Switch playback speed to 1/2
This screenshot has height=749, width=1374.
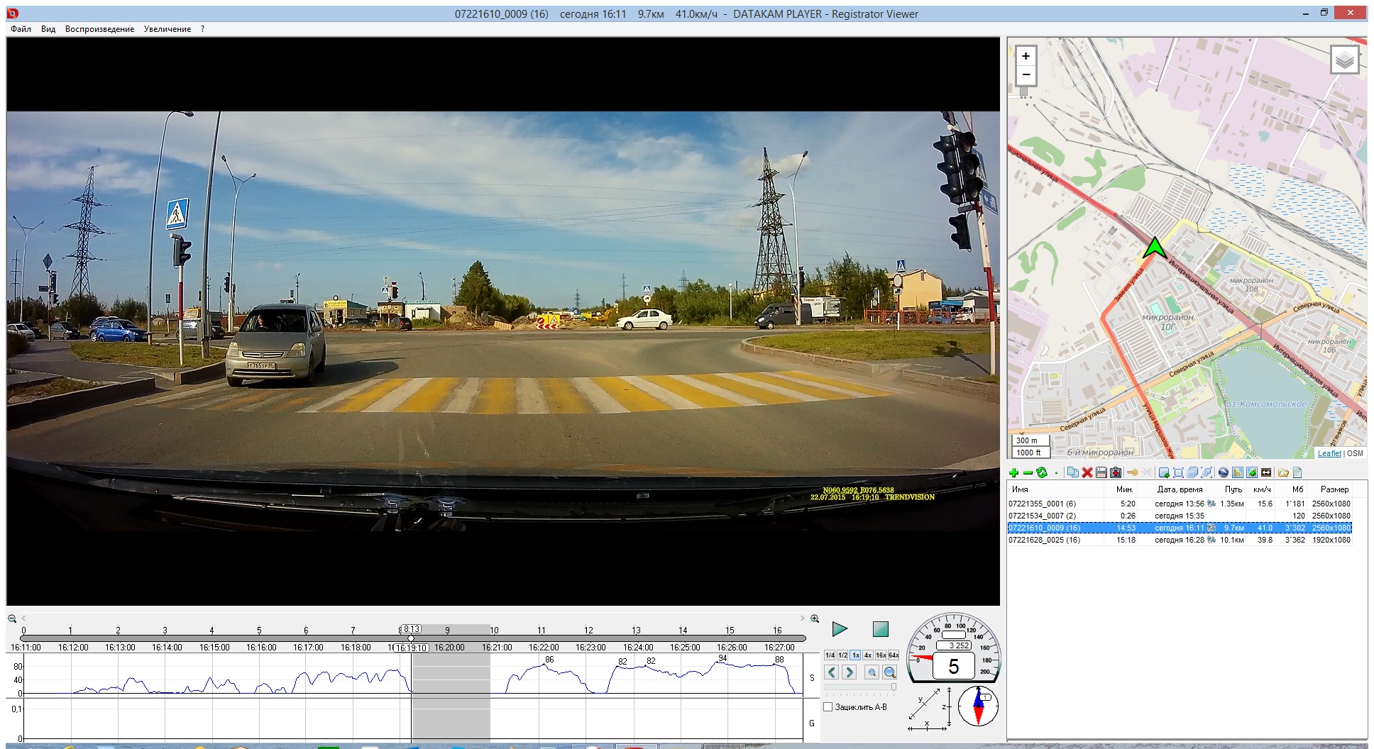[842, 655]
